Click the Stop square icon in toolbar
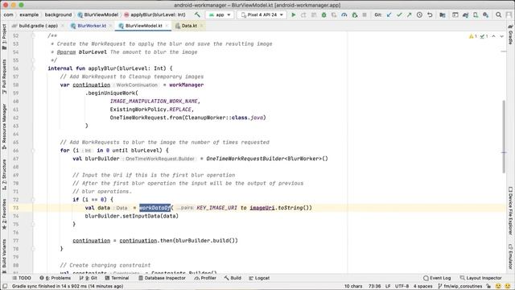The image size is (515, 290). pyautogui.click(x=365, y=14)
